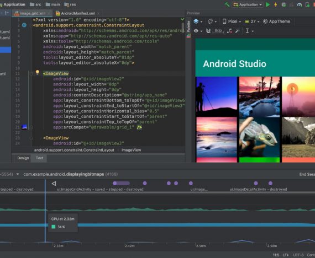315x258 pixels.
Task: Open the Pixel device dropdown
Action: [232, 21]
